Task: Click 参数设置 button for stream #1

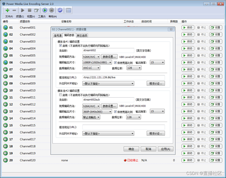Action: 109,57
